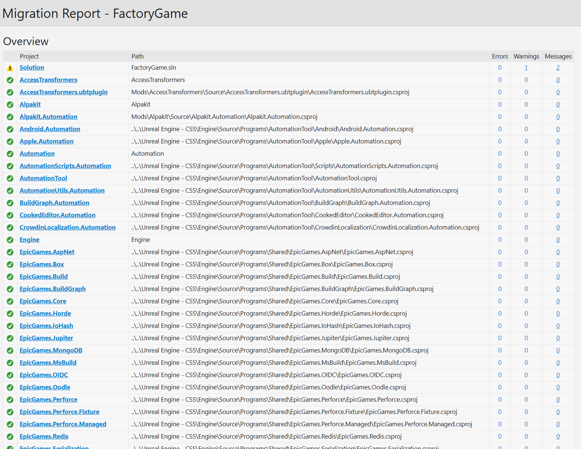
Task: Follow the EpicGames.Box link
Action: (42, 264)
